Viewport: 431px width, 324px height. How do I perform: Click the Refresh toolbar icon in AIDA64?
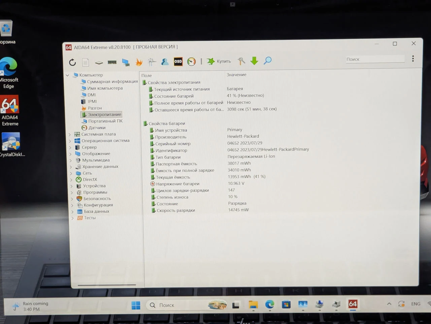tap(72, 62)
